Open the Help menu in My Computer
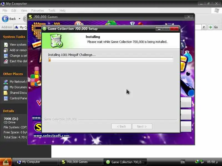The width and height of the screenshot is (222, 166). click(62, 11)
